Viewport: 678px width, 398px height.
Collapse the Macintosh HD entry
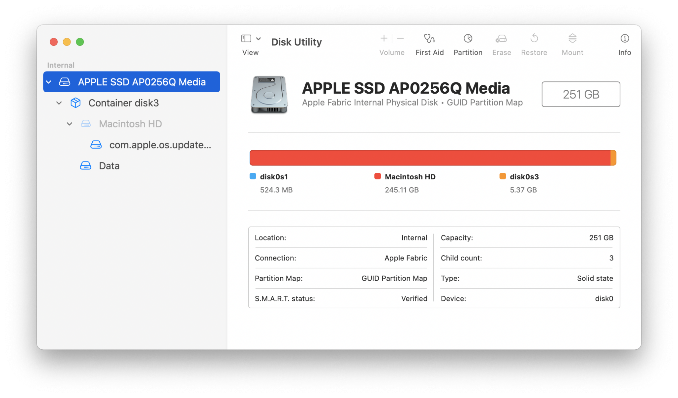point(70,124)
